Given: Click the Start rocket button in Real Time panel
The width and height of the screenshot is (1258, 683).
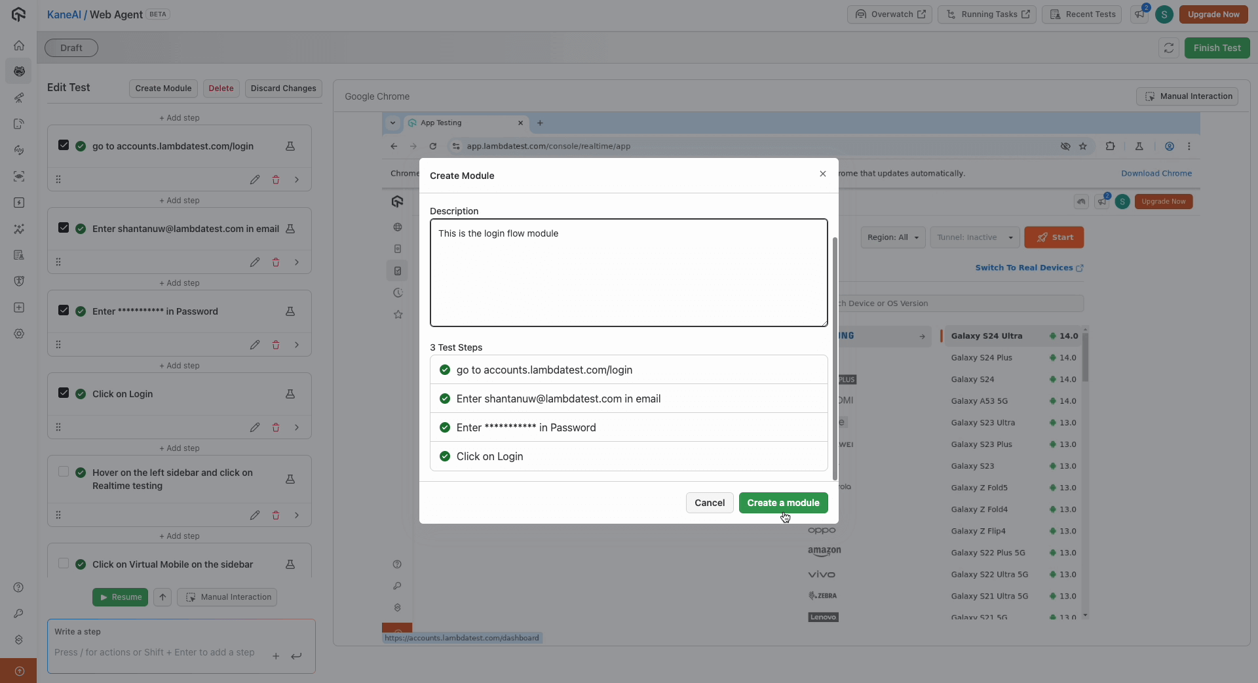Looking at the screenshot, I should (x=1054, y=237).
